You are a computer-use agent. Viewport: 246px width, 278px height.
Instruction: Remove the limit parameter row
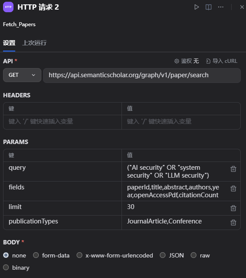(x=233, y=208)
